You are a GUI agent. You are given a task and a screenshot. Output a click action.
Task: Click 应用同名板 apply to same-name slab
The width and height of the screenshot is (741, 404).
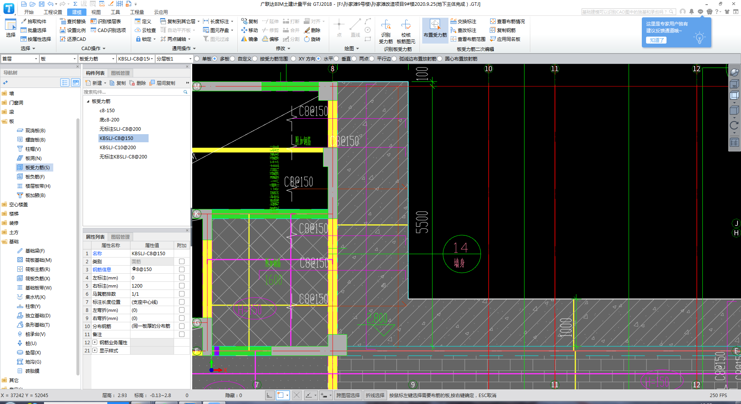[505, 39]
